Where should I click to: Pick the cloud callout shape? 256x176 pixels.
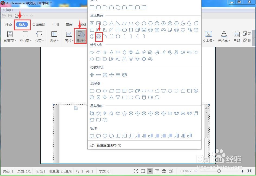pos(111,136)
